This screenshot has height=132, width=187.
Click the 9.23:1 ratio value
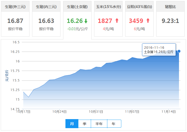coord(170,21)
